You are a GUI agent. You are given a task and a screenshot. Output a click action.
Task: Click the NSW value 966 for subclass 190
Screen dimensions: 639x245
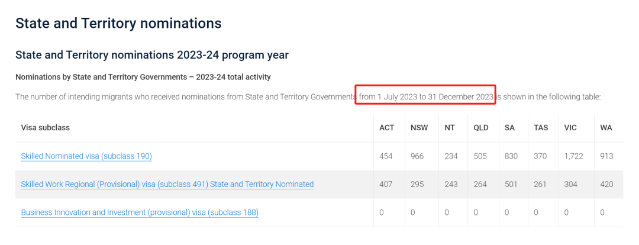point(417,156)
